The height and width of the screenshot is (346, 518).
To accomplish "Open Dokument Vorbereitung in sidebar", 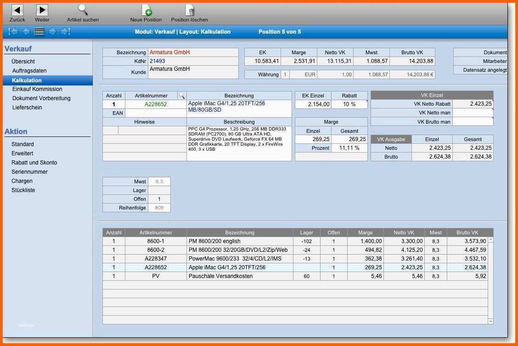I will coord(41,98).
